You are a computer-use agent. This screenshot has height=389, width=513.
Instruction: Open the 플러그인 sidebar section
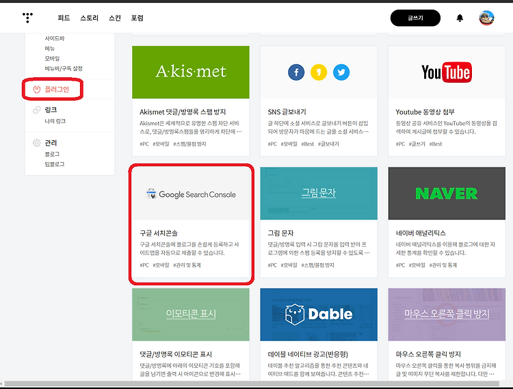point(57,90)
